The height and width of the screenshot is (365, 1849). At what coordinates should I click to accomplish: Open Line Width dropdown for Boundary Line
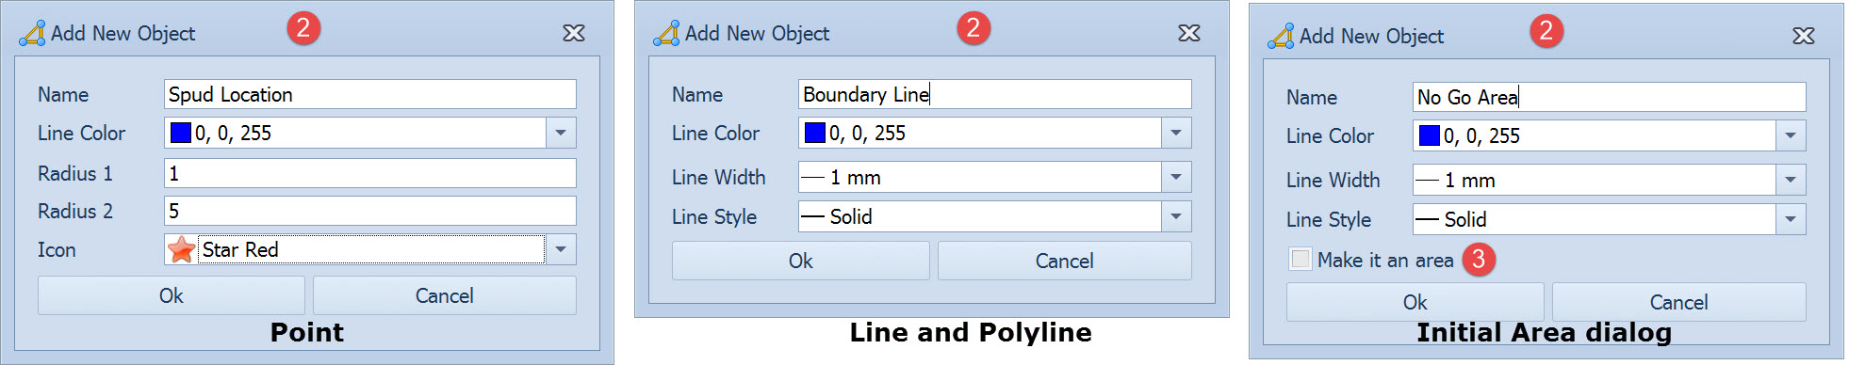[1176, 177]
